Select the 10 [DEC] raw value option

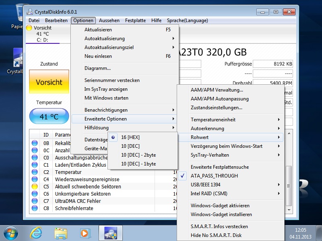click(143, 146)
